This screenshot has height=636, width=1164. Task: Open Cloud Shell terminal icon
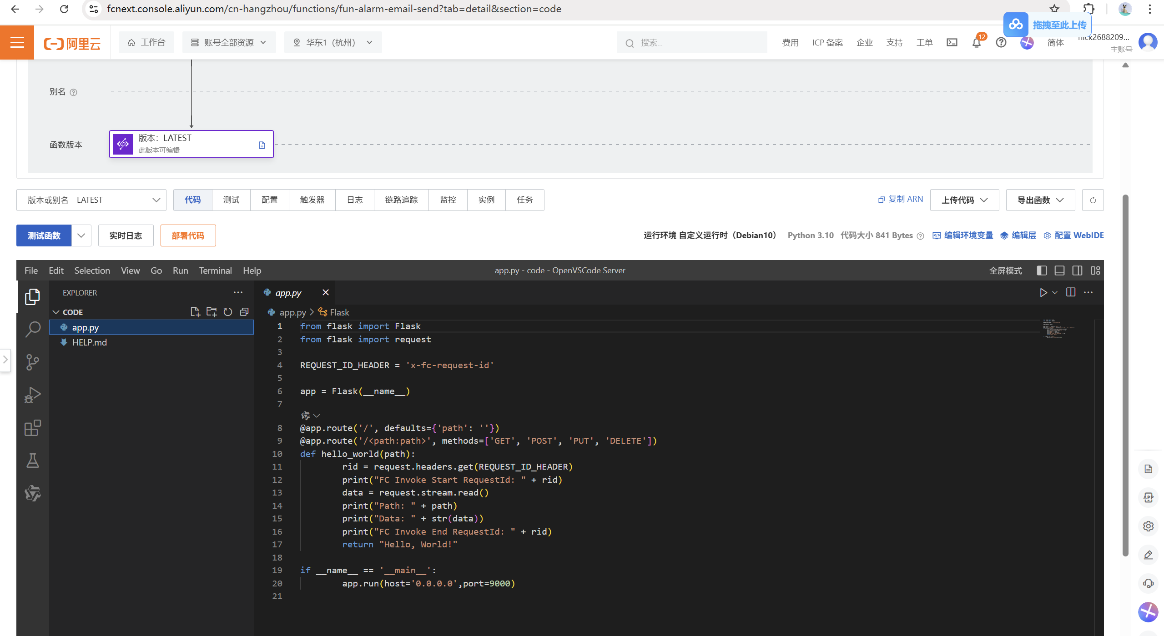tap(952, 42)
